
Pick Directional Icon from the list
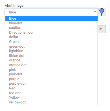[51, 33]
